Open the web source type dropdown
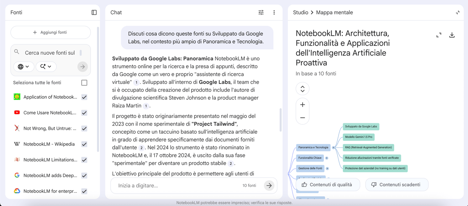This screenshot has width=468, height=206. click(24, 67)
